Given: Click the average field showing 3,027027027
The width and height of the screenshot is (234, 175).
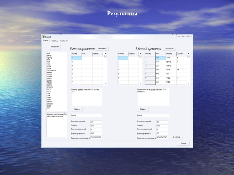Looking at the screenshot, I should tap(96, 137).
